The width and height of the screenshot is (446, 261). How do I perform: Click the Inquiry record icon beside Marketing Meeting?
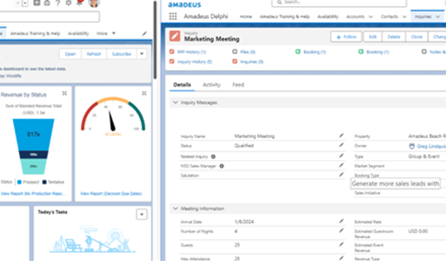175,36
